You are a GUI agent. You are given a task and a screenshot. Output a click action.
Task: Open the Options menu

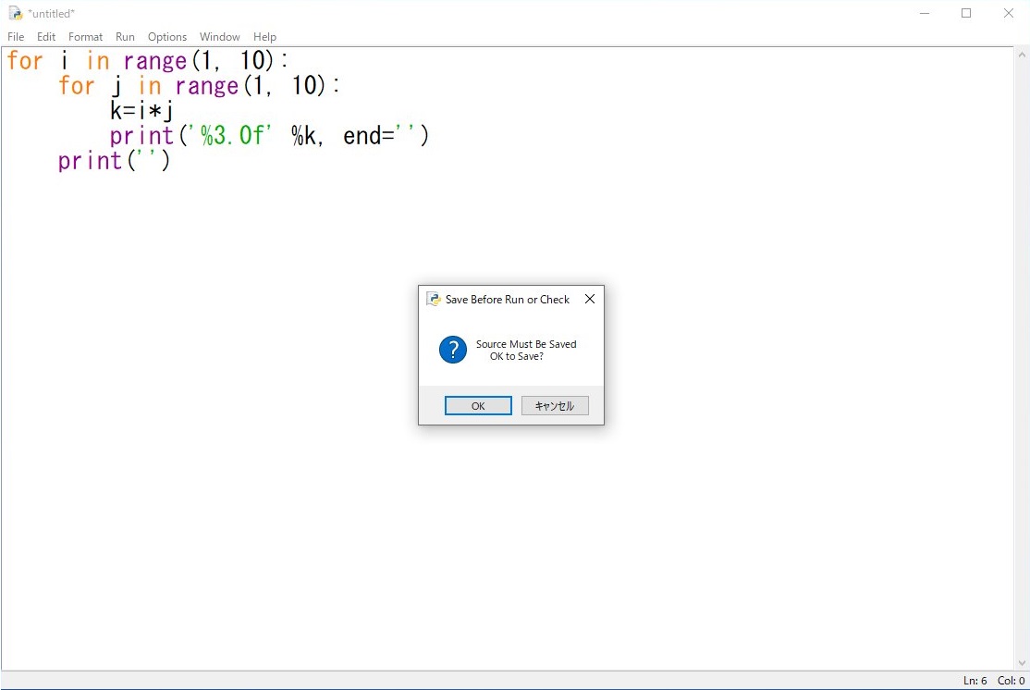tap(167, 37)
